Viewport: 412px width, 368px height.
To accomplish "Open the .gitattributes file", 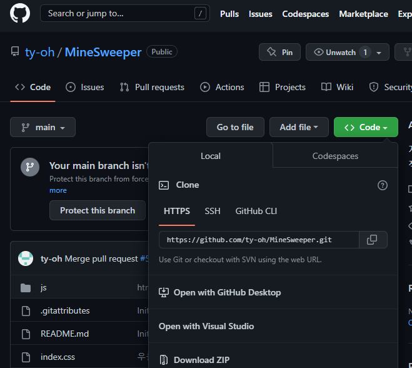I will click(x=65, y=311).
